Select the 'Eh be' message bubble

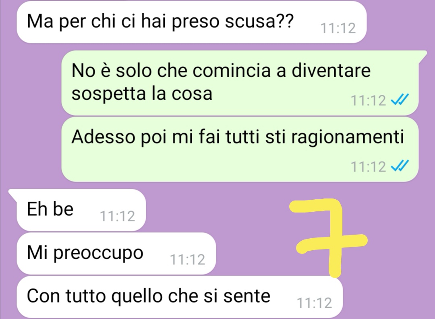click(81, 210)
